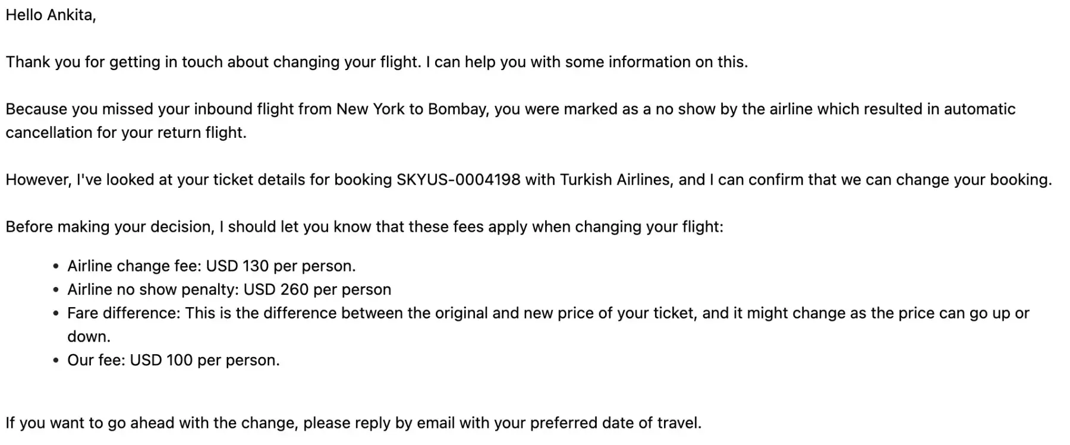The image size is (1070, 445).
Task: Click the "Airline no show penalty" bullet text
Action: 152,290
